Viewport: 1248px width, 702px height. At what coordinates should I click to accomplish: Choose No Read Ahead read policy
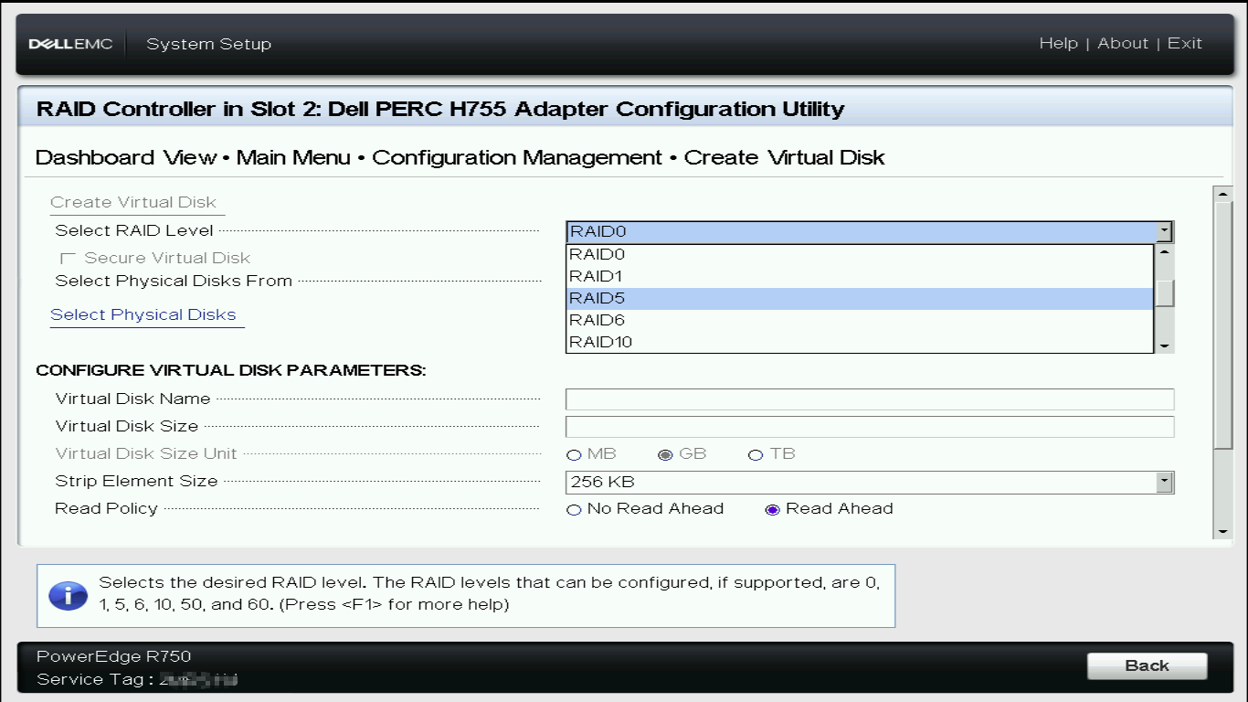(x=574, y=510)
